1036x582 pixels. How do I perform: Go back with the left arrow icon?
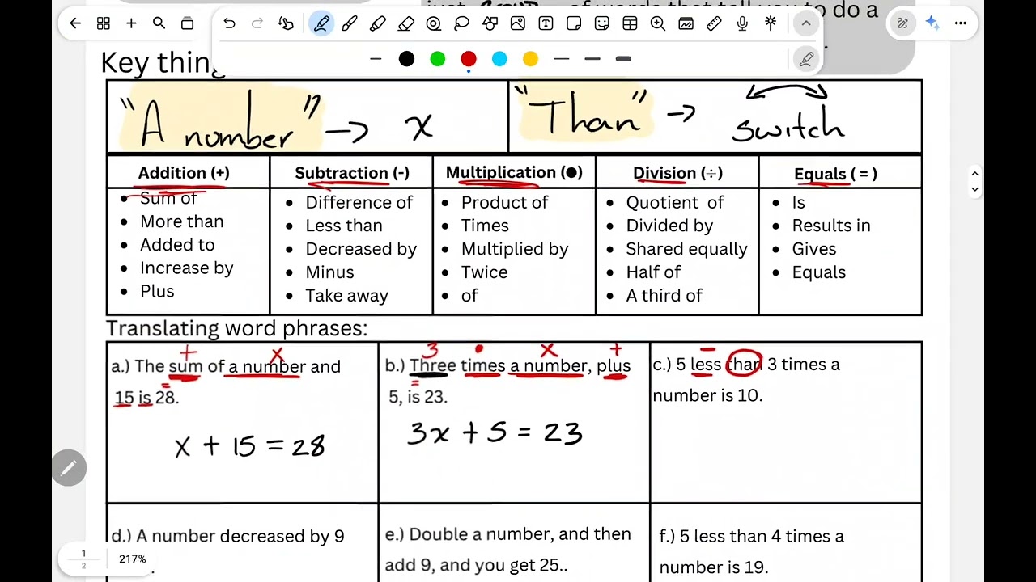click(x=75, y=24)
